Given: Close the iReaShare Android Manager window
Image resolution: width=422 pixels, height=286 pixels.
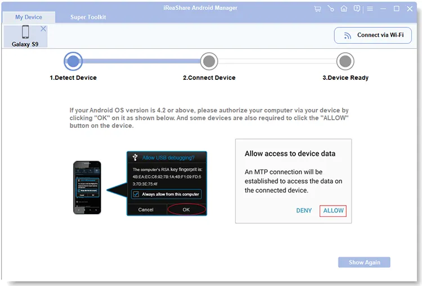Looking at the screenshot, I should click(x=410, y=9).
